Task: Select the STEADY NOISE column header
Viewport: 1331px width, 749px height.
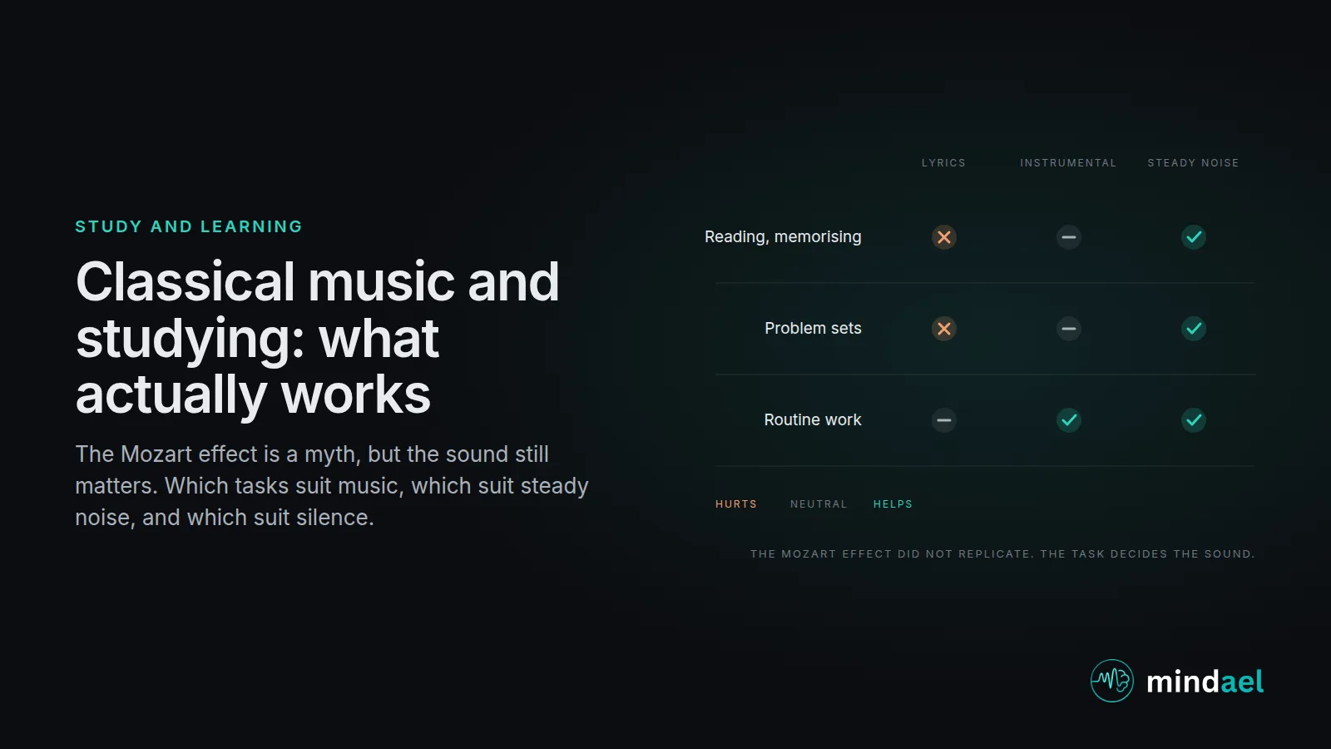Action: [1194, 163]
